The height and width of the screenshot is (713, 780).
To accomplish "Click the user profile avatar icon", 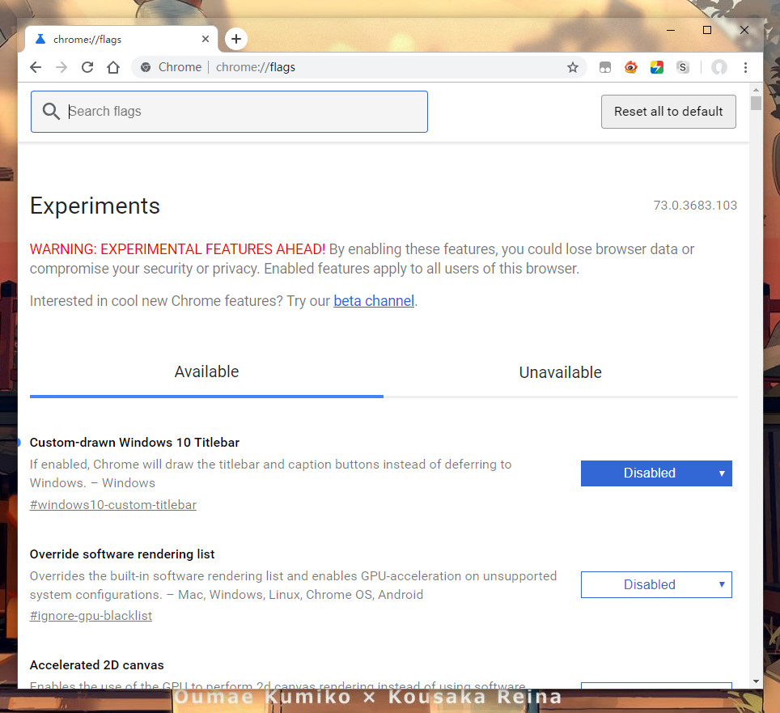I will (719, 67).
